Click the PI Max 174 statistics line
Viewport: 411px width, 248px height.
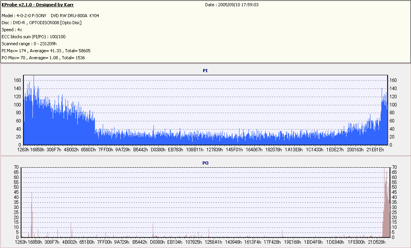(46, 51)
